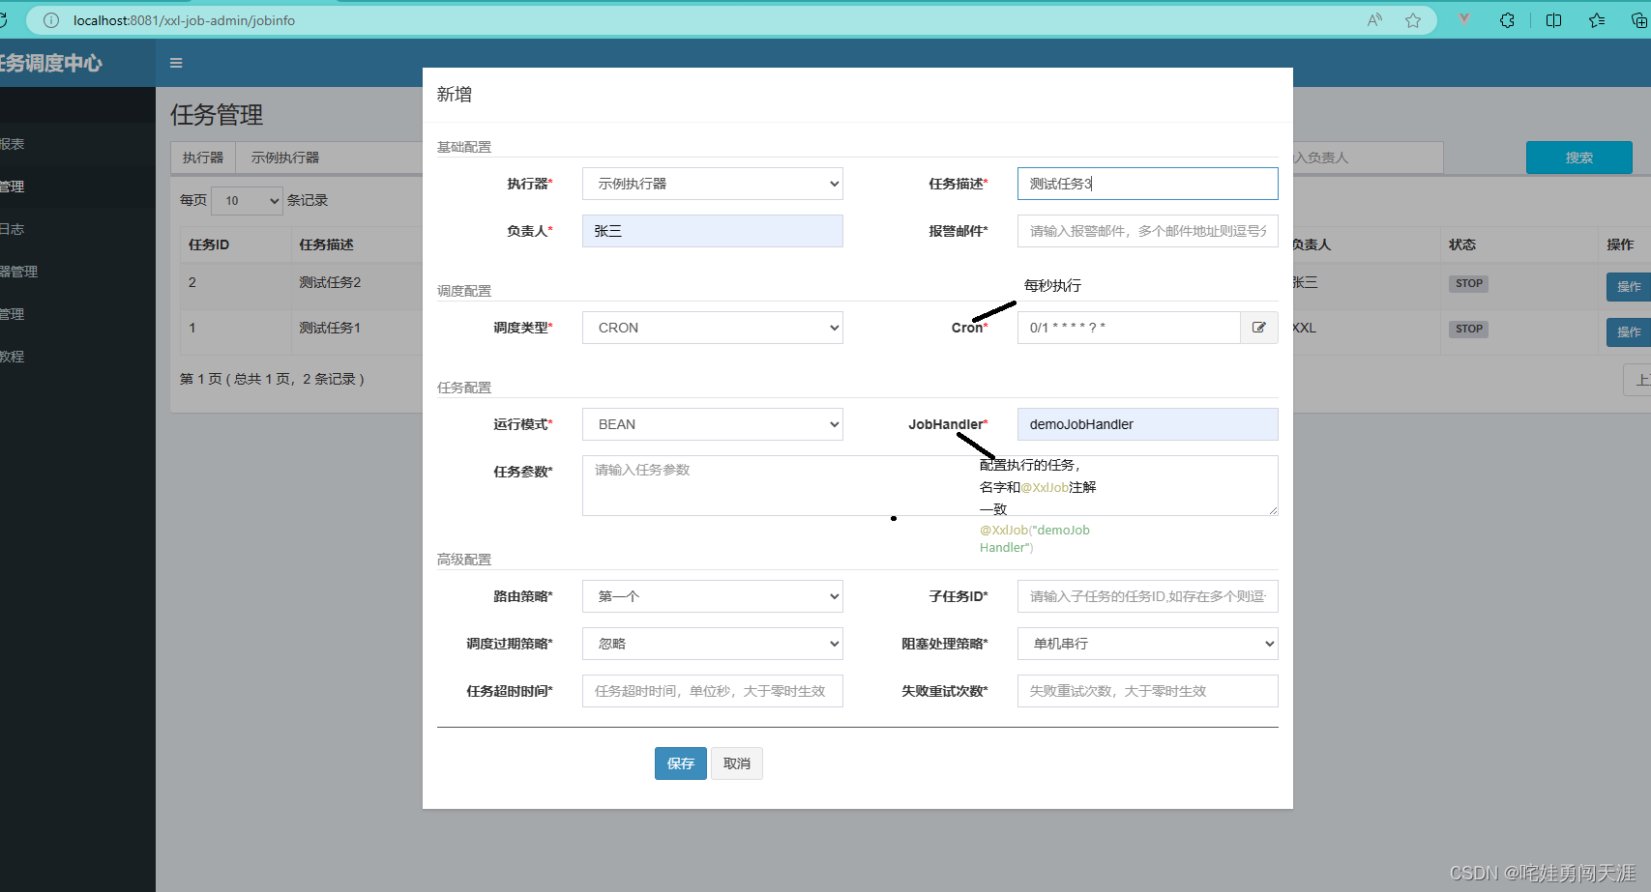Screen dimensions: 1651x892
Task: Open the favorites list icon in toolbar
Action: click(x=1597, y=20)
